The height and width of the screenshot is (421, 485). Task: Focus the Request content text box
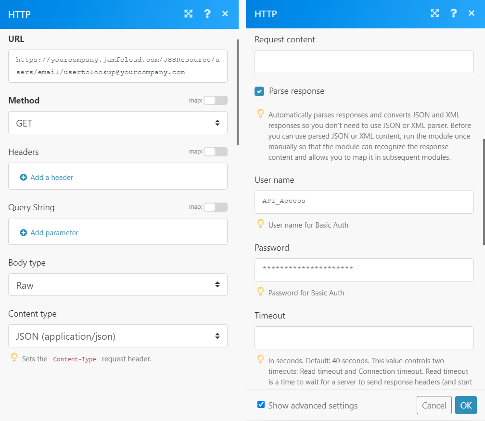pyautogui.click(x=364, y=62)
